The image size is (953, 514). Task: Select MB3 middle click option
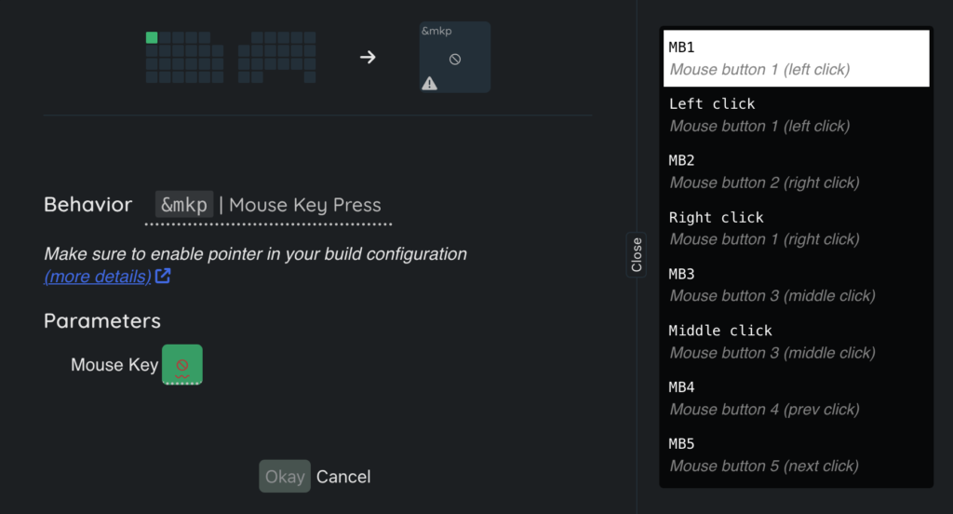pos(794,285)
